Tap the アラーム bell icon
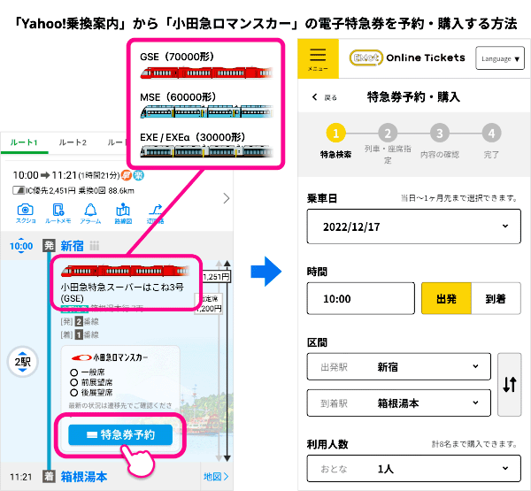Viewport: 531px width, 491px height. click(x=90, y=213)
